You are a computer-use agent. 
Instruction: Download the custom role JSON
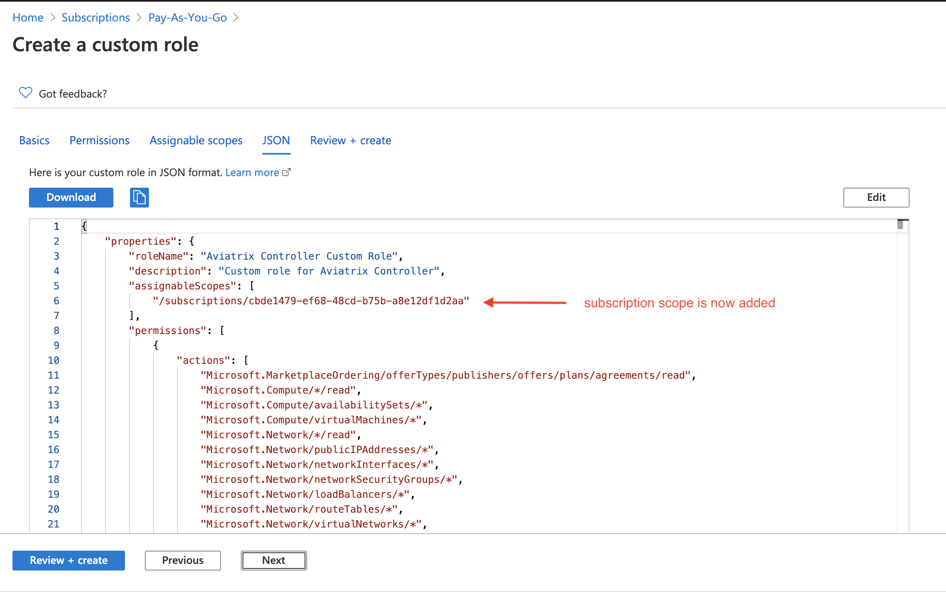point(71,197)
